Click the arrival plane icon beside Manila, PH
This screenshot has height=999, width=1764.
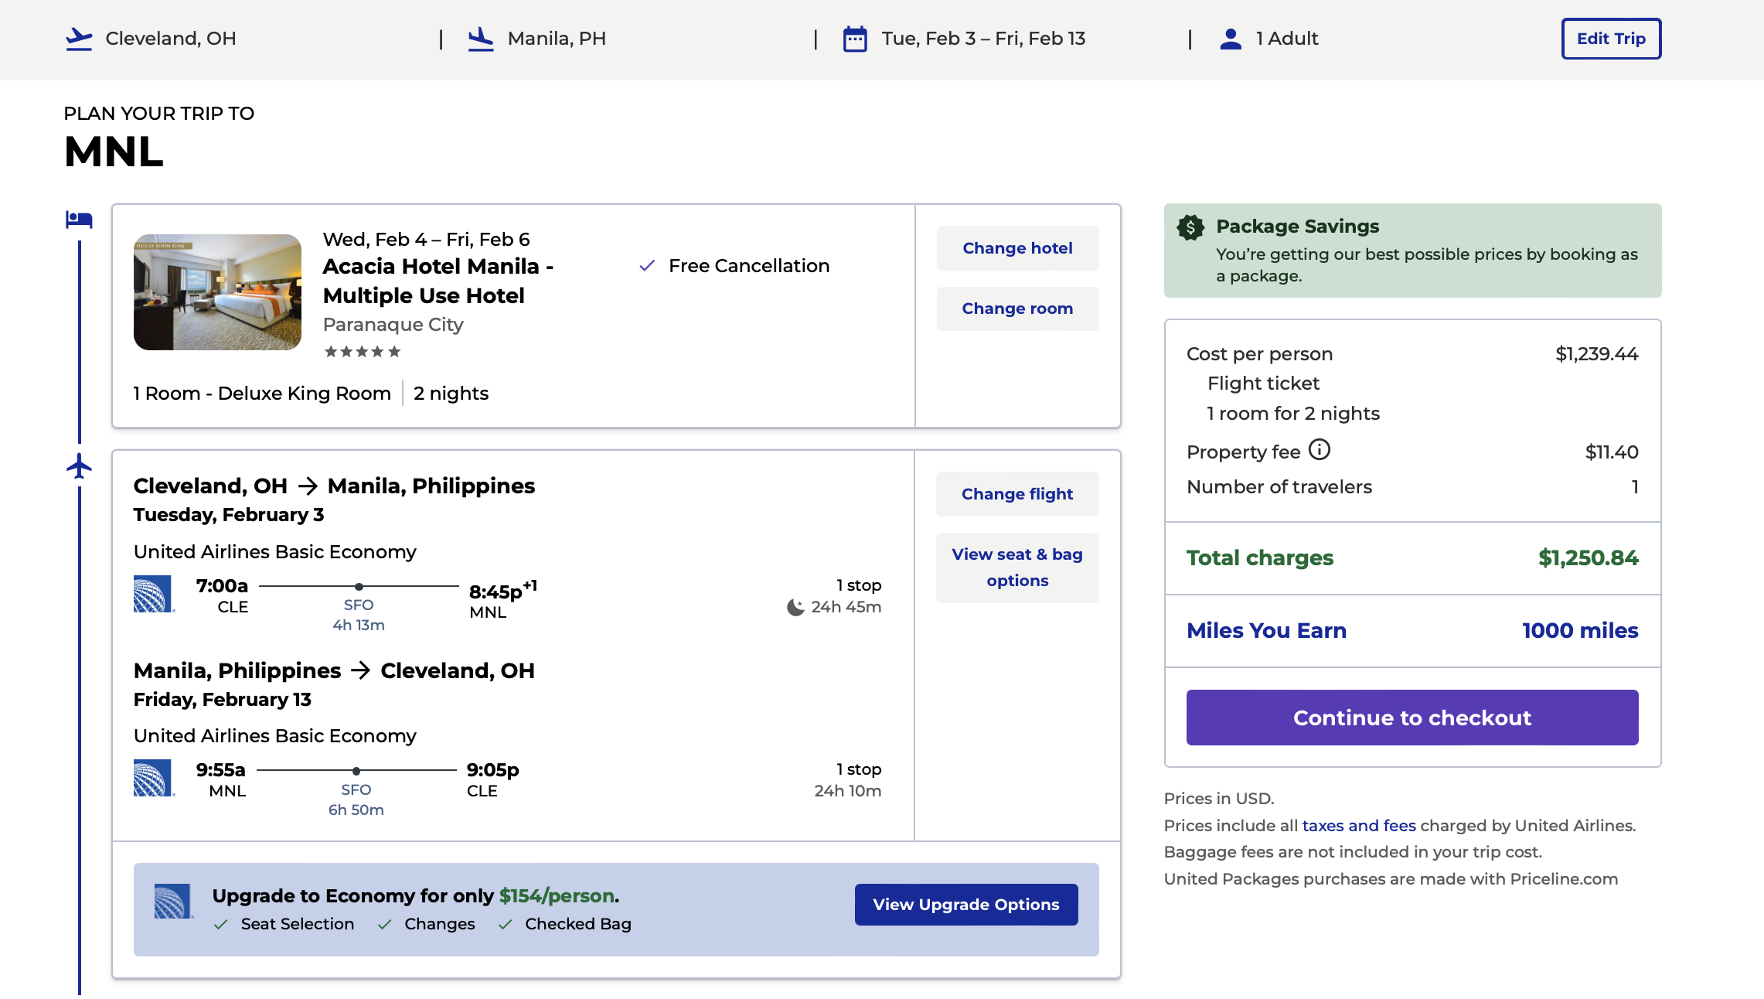point(481,39)
